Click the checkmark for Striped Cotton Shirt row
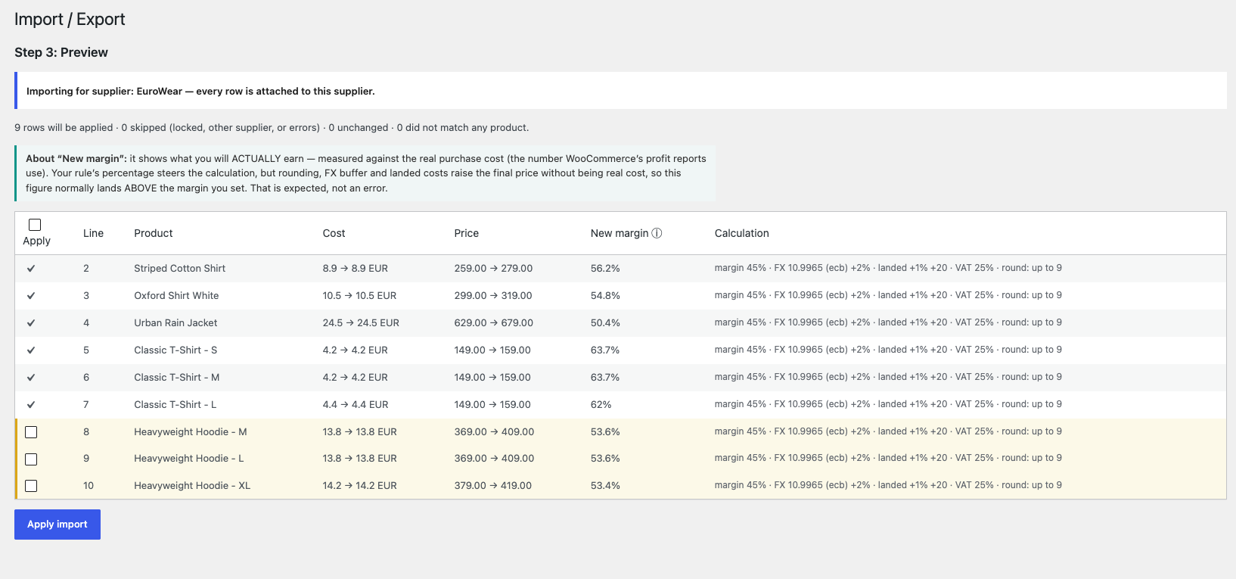The height and width of the screenshot is (579, 1236). point(31,269)
